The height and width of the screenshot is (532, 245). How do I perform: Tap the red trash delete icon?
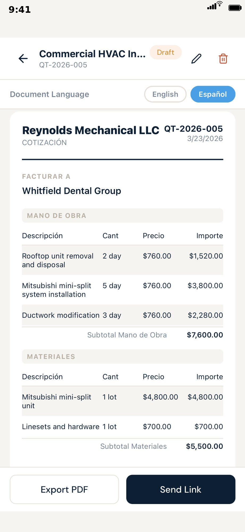click(x=223, y=59)
